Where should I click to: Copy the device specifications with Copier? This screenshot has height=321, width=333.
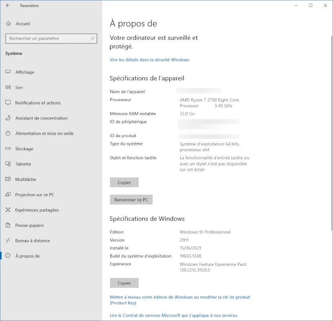click(124, 182)
